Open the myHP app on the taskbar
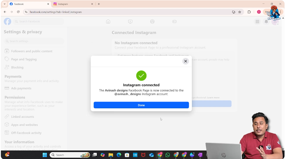Image resolution: width=286 pixels, height=159 pixels. click(x=135, y=155)
